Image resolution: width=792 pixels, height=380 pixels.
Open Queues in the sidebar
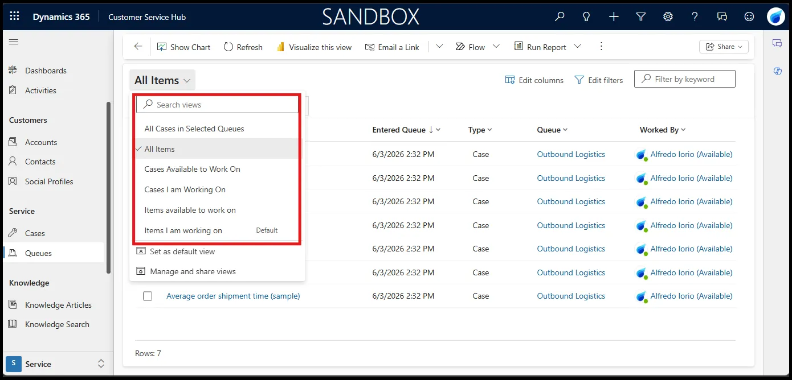[x=54, y=253]
